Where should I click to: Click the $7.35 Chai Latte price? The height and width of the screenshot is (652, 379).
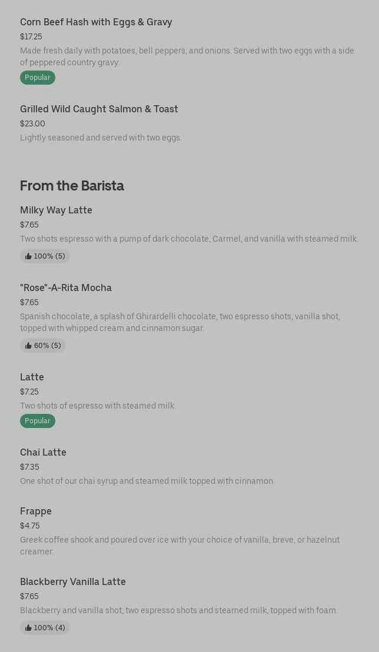pyautogui.click(x=29, y=467)
